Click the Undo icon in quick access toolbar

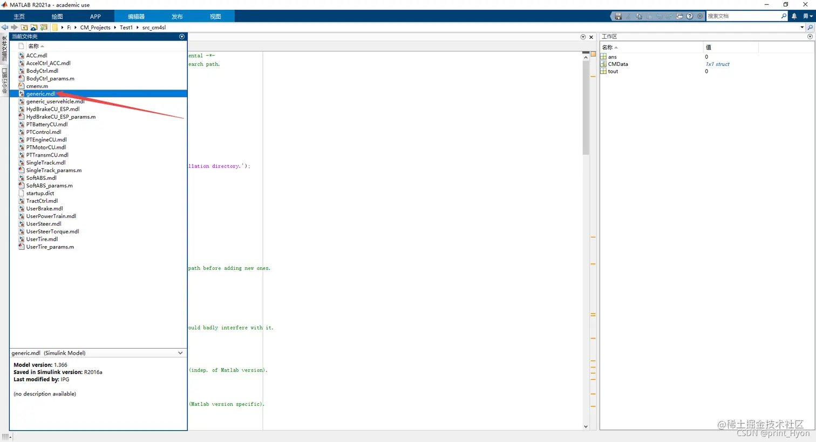659,16
